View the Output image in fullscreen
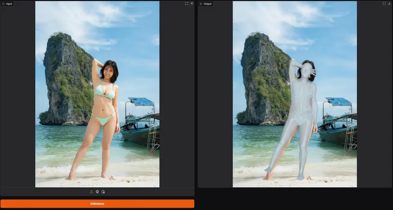The height and width of the screenshot is (210, 393). tap(384, 3)
